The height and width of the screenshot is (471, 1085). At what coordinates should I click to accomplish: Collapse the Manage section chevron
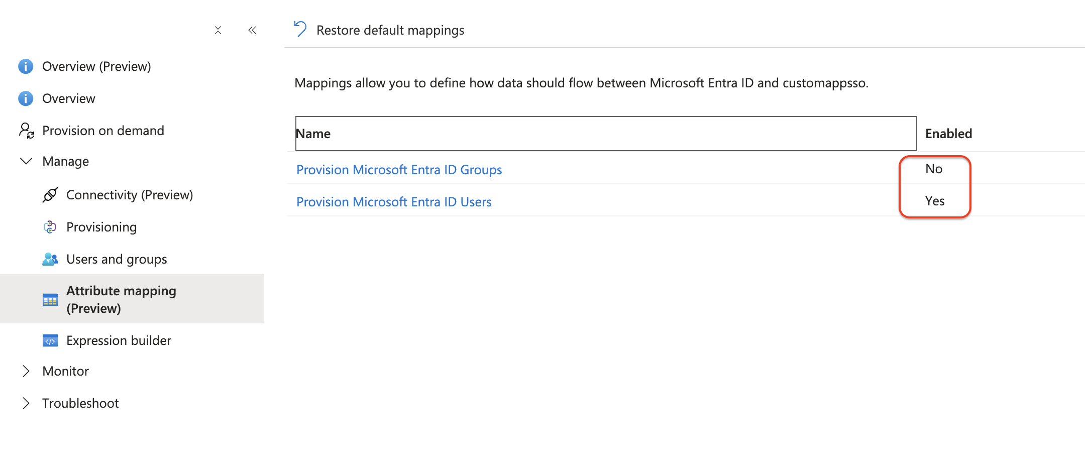[26, 161]
